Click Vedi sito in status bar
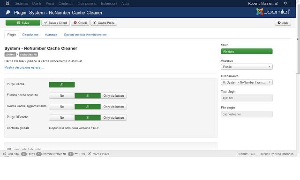 pyautogui.click(x=11, y=154)
